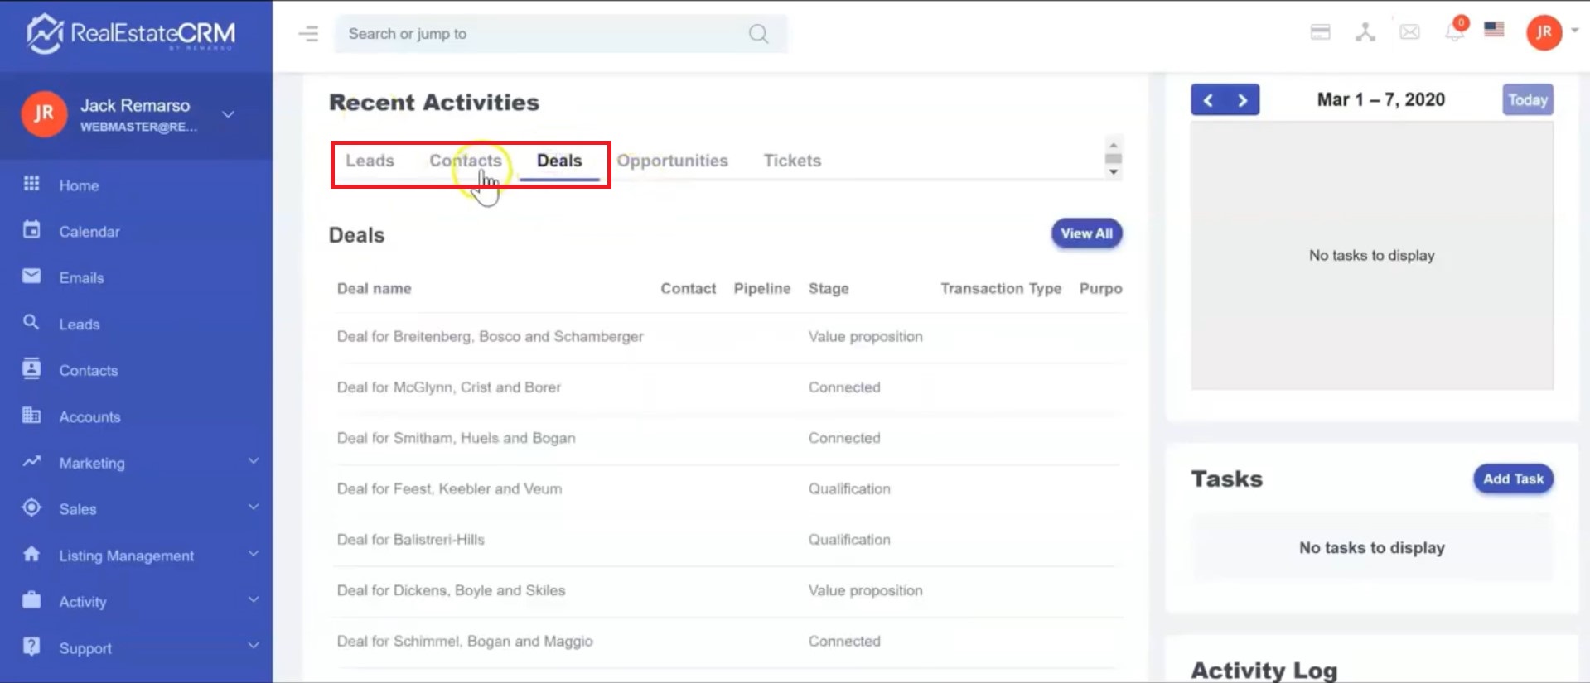Go to next week in calendar
The image size is (1590, 683).
point(1242,100)
